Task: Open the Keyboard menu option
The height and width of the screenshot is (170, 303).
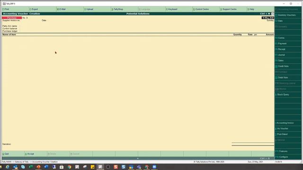Action: (171, 9)
